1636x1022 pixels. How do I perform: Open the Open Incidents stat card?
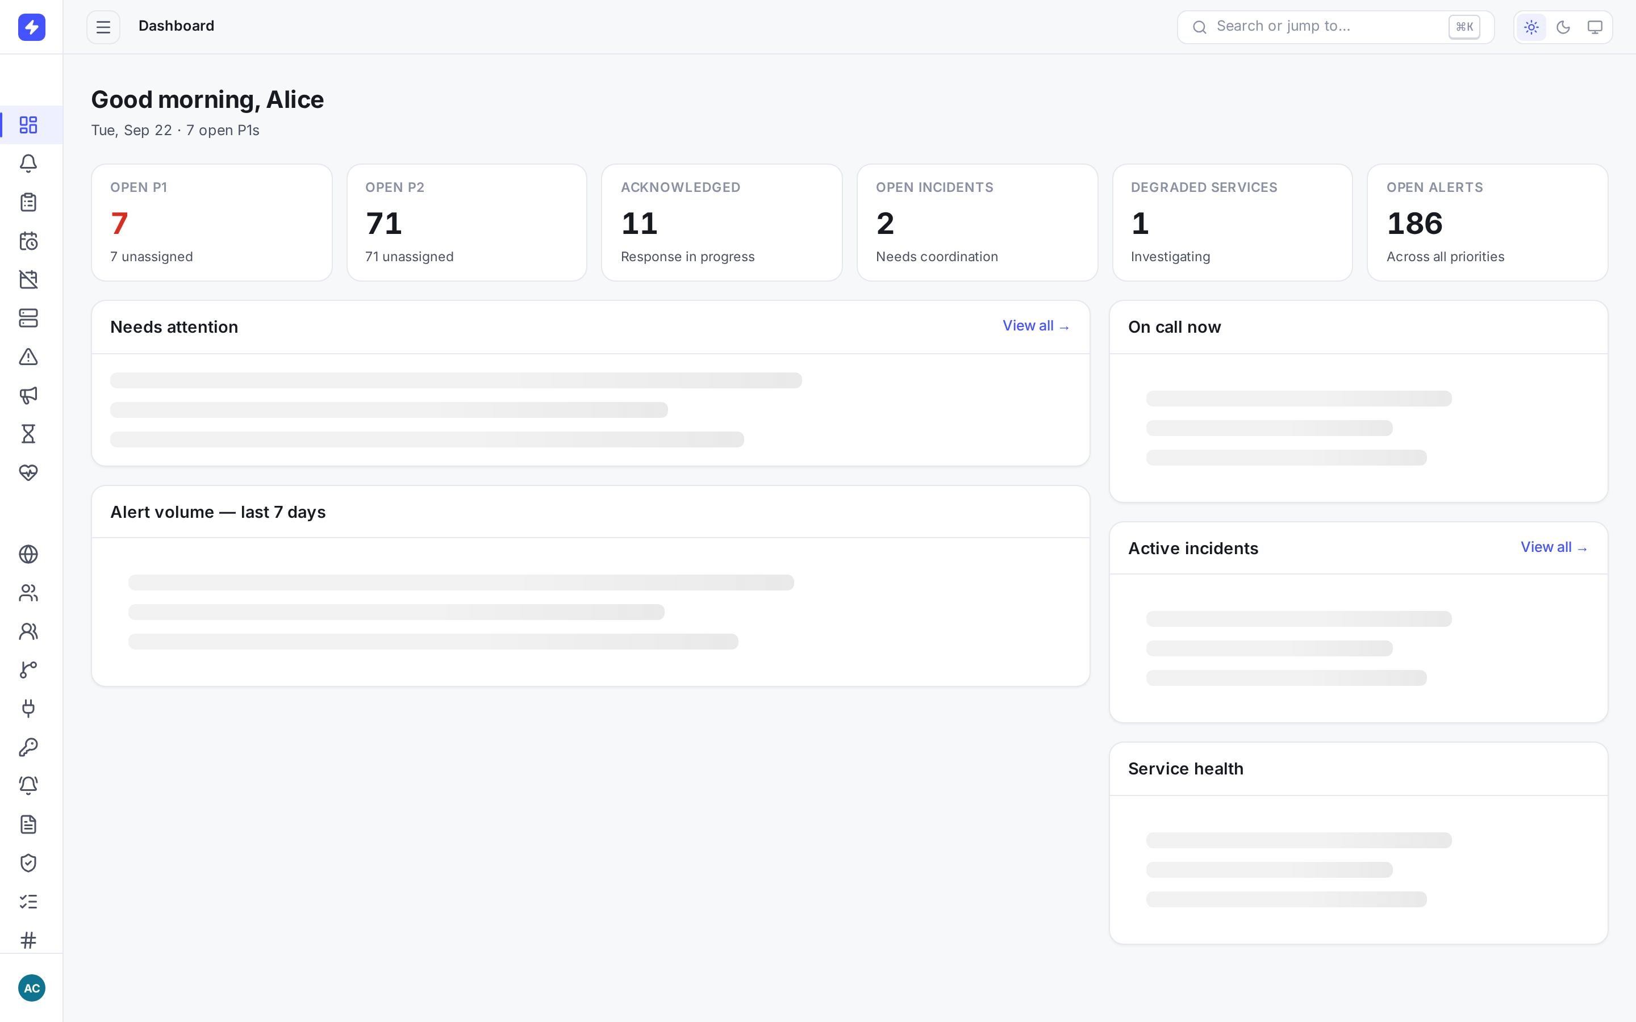pyautogui.click(x=978, y=223)
